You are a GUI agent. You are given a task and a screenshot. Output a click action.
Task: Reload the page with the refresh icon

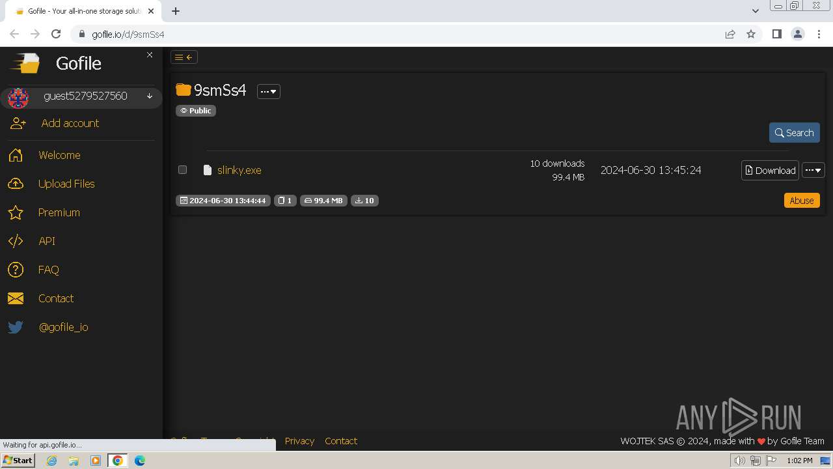point(56,34)
